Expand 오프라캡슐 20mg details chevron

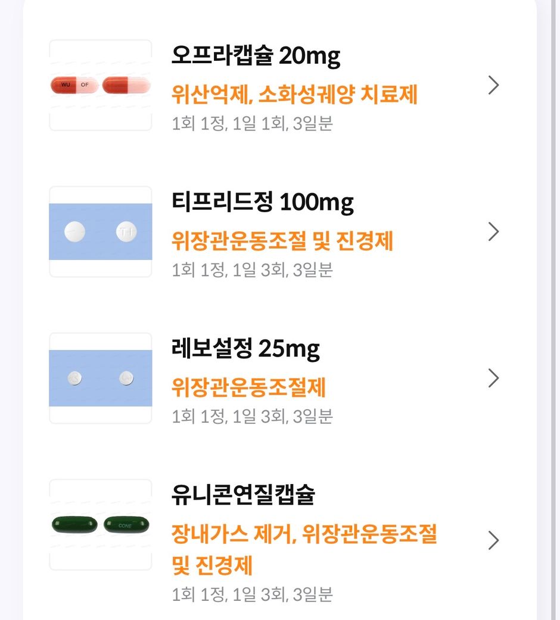coord(493,85)
